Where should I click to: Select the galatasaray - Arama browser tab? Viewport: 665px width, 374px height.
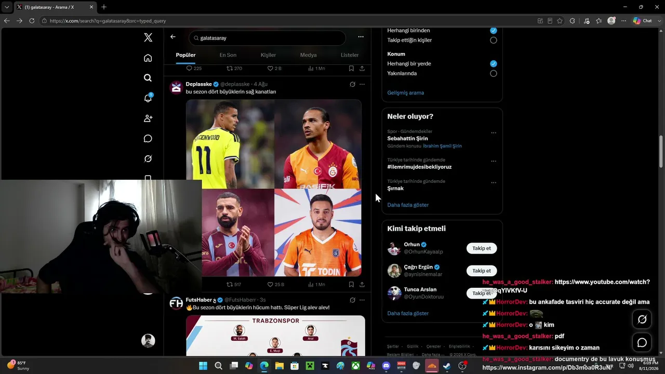pyautogui.click(x=54, y=7)
